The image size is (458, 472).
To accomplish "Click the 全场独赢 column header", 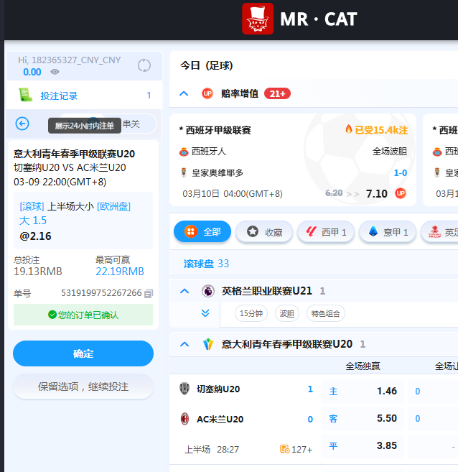I will (x=363, y=366).
